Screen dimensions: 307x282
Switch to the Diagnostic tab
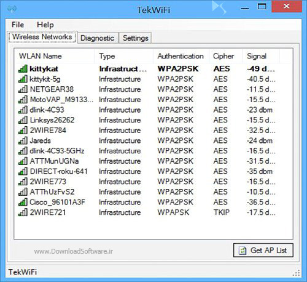coord(98,38)
